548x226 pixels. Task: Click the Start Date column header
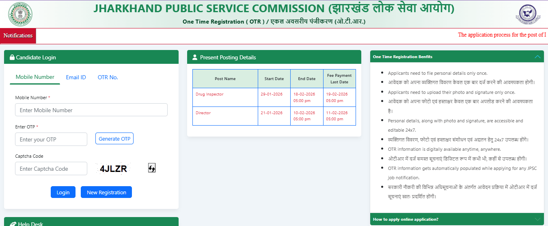click(274, 79)
